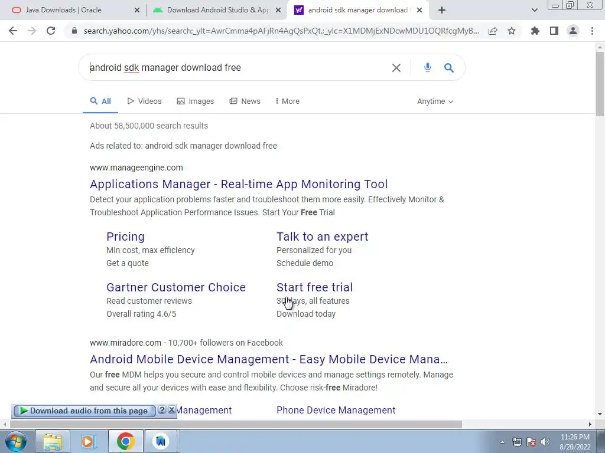This screenshot has height=453, width=605.
Task: Click the volume speaker tray icon
Action: pyautogui.click(x=545, y=442)
